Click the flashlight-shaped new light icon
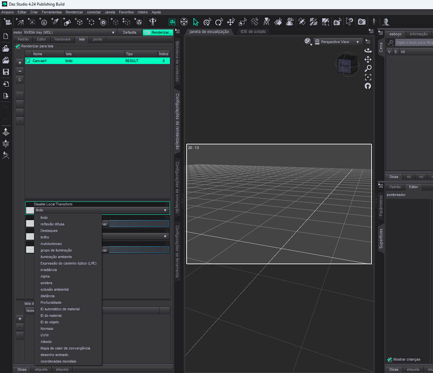 [x=55, y=22]
